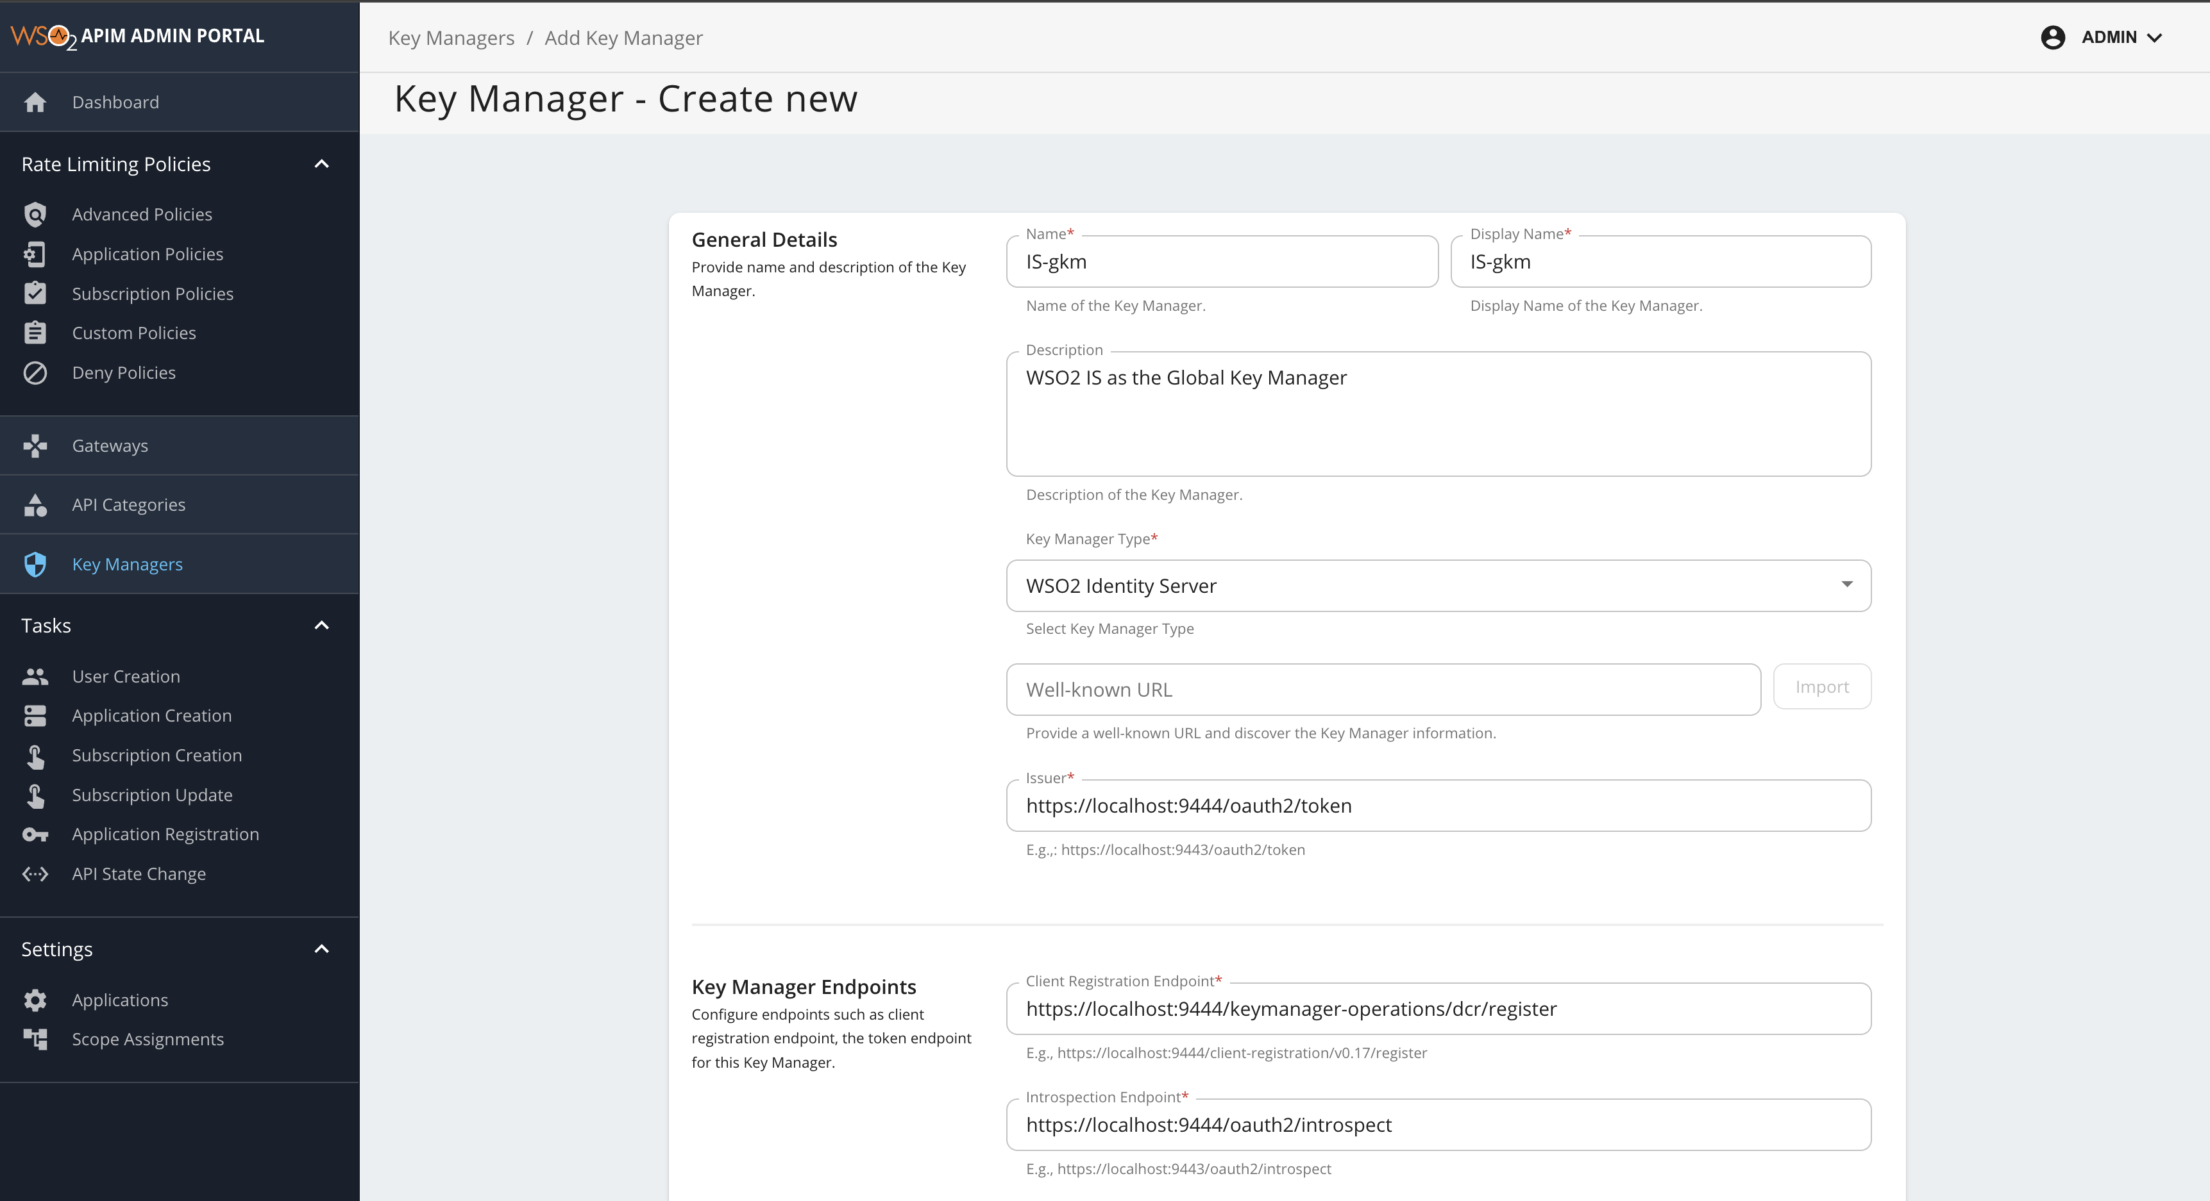Click the Key Managers shield icon

pyautogui.click(x=35, y=564)
